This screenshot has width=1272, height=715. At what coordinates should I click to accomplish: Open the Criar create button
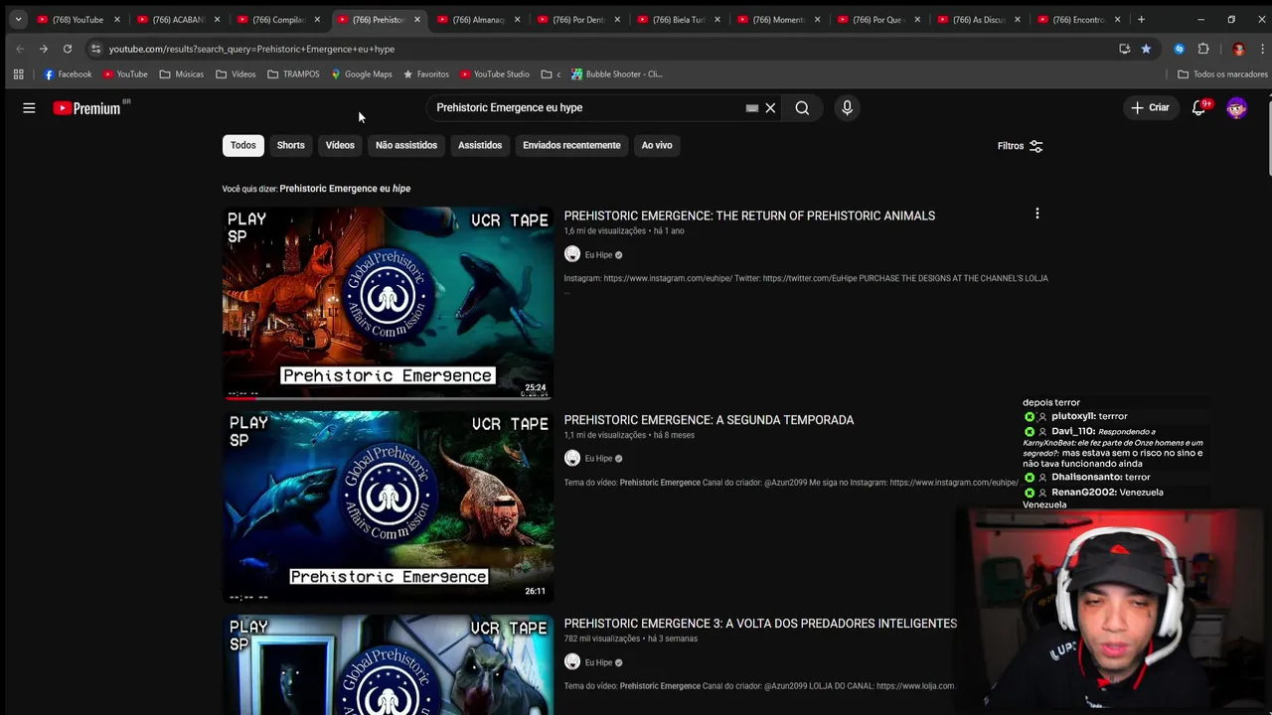tap(1150, 107)
